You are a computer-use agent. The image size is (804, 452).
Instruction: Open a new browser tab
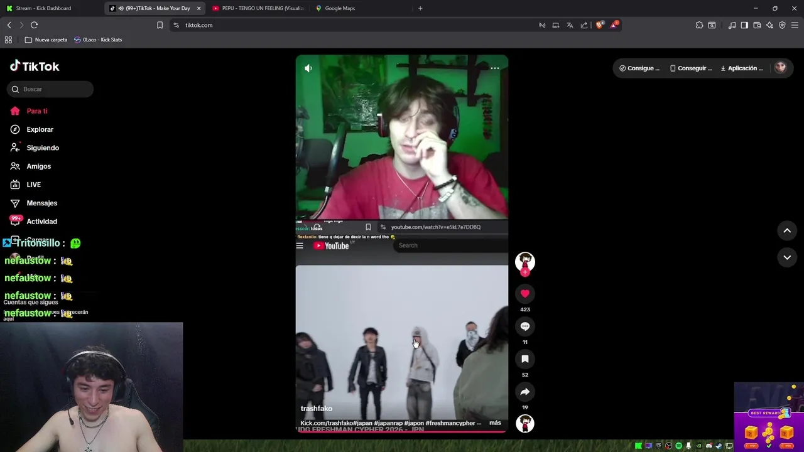(x=420, y=8)
